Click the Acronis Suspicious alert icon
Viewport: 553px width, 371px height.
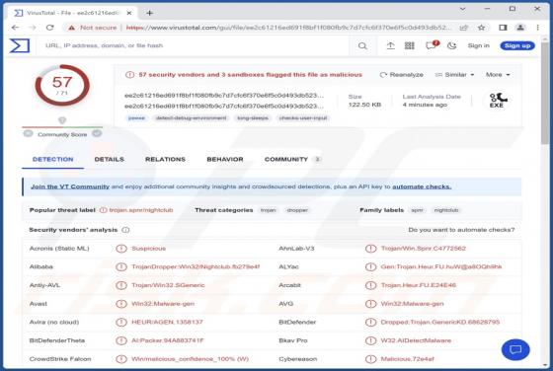[x=121, y=249]
